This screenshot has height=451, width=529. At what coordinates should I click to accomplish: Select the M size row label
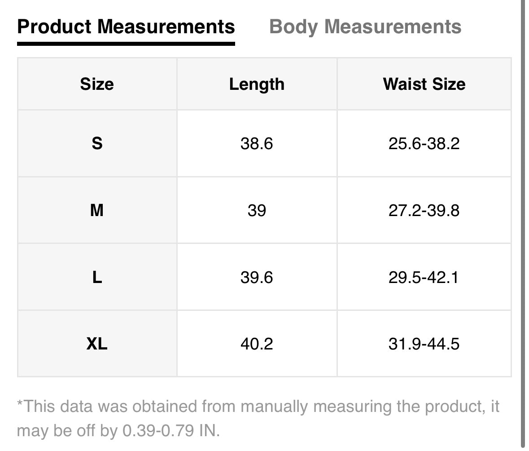(x=97, y=210)
